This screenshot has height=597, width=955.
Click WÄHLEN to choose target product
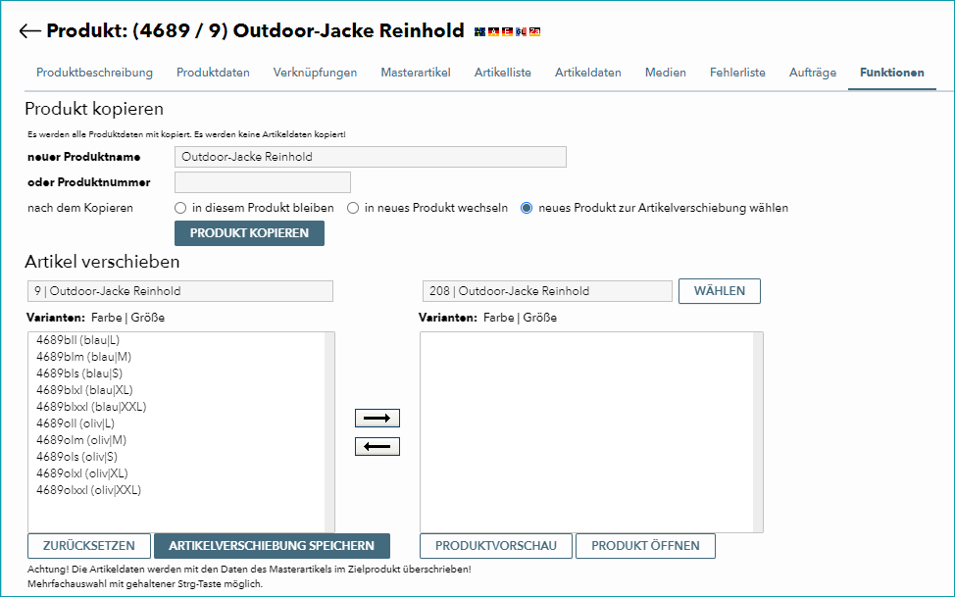(720, 291)
